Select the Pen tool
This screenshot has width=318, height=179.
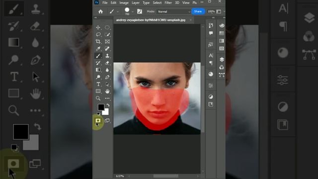[107, 77]
